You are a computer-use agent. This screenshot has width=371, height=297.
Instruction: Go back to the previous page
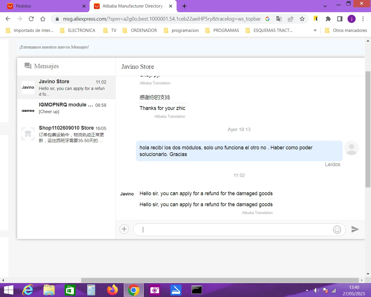click(8, 19)
